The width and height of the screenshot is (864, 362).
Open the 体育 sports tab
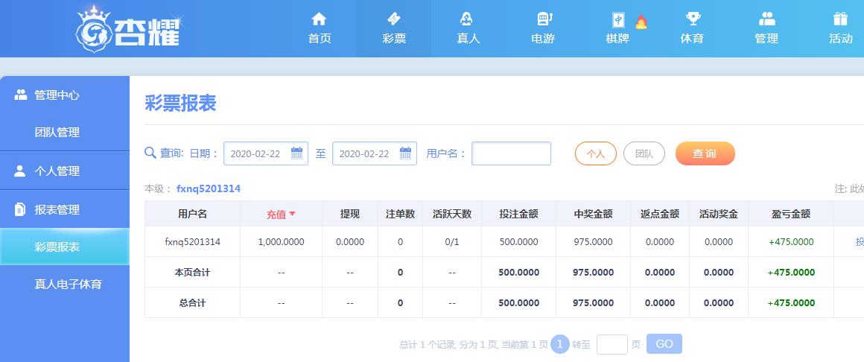(x=692, y=28)
